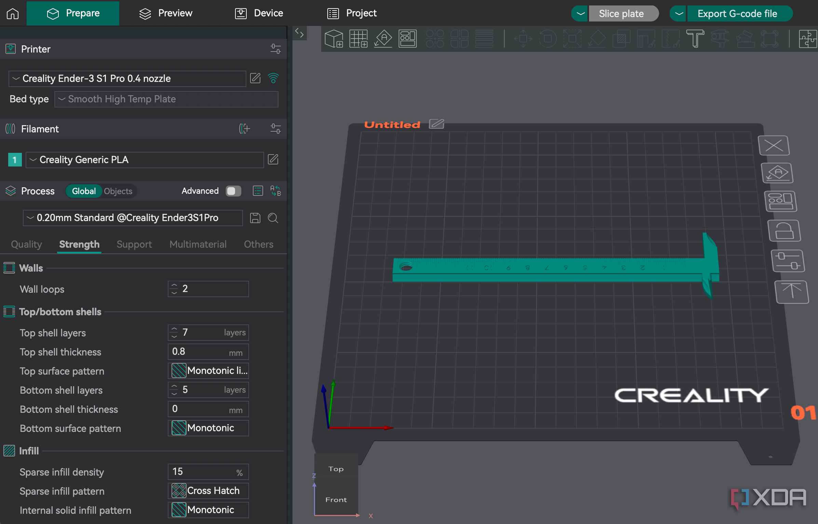Save the process preset disk icon
Viewport: 818px width, 524px height.
pyautogui.click(x=255, y=218)
